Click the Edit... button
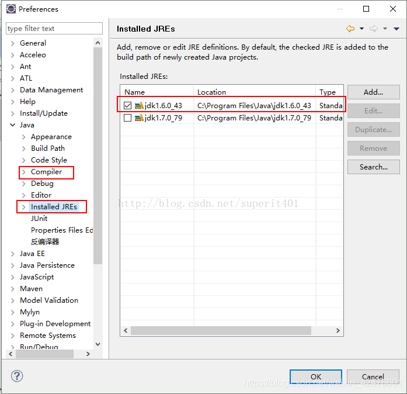Viewport: 407px width, 394px height. (x=373, y=110)
